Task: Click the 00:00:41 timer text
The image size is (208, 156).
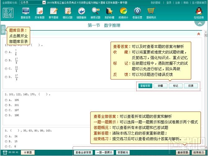Action: pos(13,152)
